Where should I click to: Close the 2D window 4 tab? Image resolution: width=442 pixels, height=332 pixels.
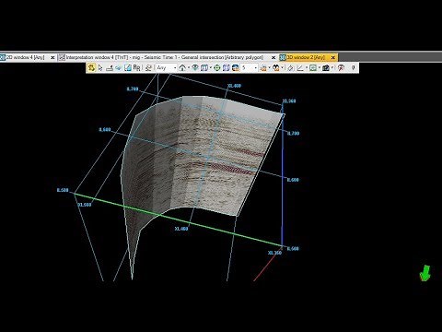52,57
